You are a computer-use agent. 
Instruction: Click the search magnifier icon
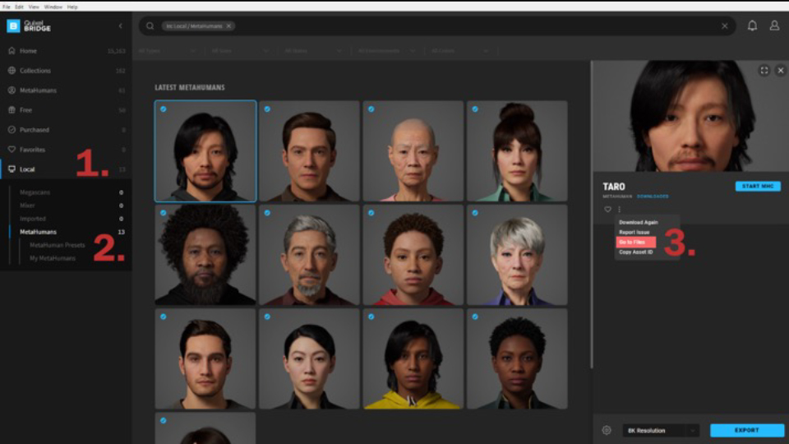click(150, 25)
